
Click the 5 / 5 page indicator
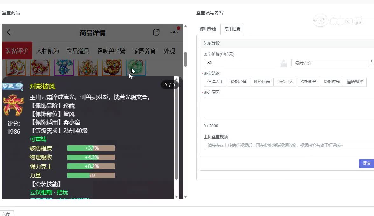(x=170, y=85)
